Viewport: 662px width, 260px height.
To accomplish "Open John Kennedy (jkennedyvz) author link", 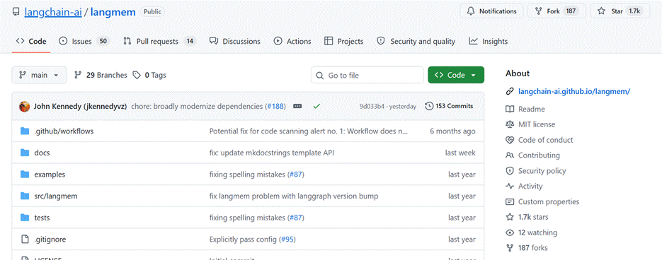I will coord(80,106).
